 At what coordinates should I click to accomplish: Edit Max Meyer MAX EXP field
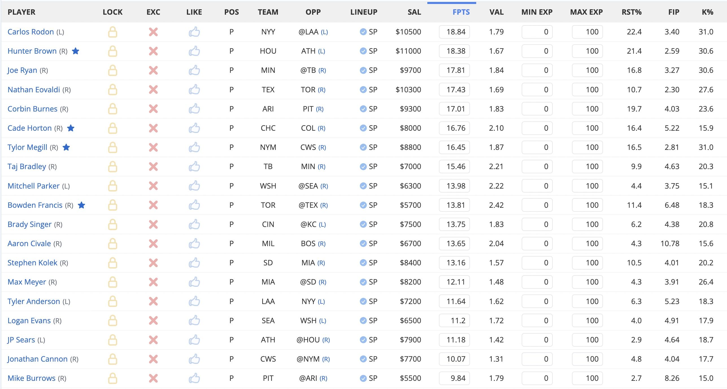pos(587,282)
